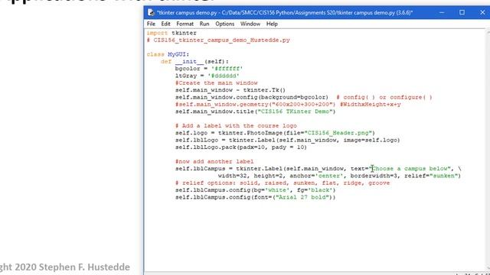Click the 'def __init__(self):' line

point(194,62)
